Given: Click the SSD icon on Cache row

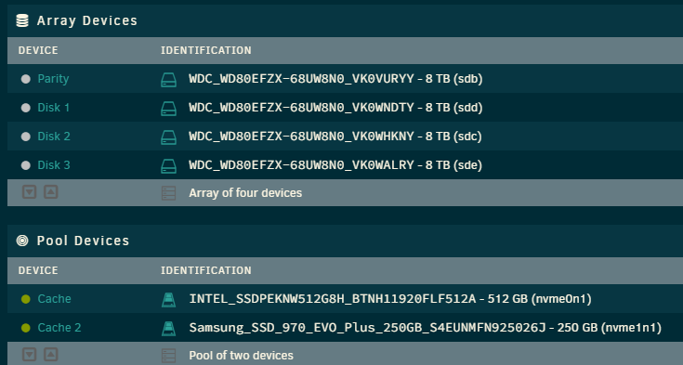Looking at the screenshot, I should (x=168, y=300).
